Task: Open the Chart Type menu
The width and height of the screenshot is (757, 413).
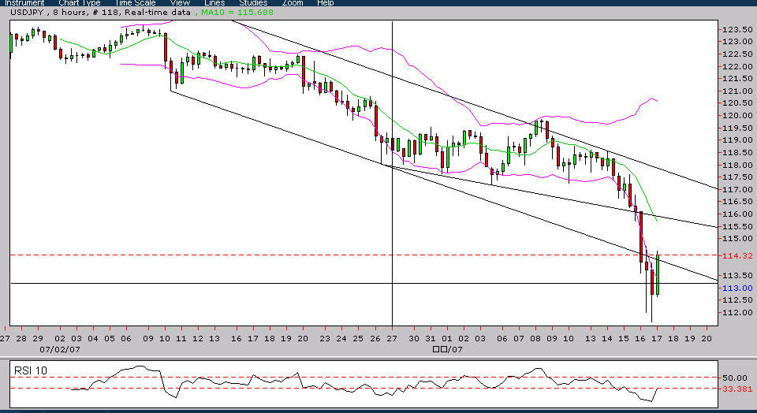Action: pos(79,3)
